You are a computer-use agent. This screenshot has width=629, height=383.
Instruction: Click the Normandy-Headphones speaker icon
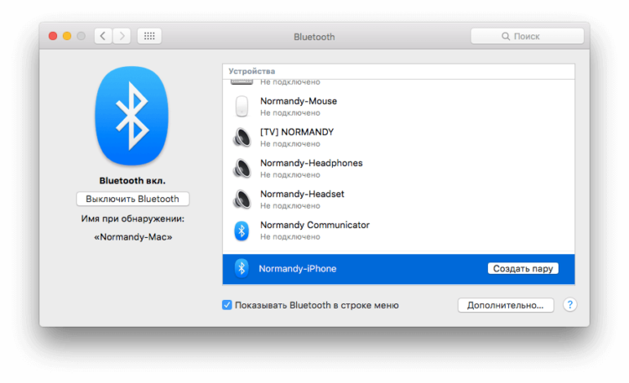point(242,168)
